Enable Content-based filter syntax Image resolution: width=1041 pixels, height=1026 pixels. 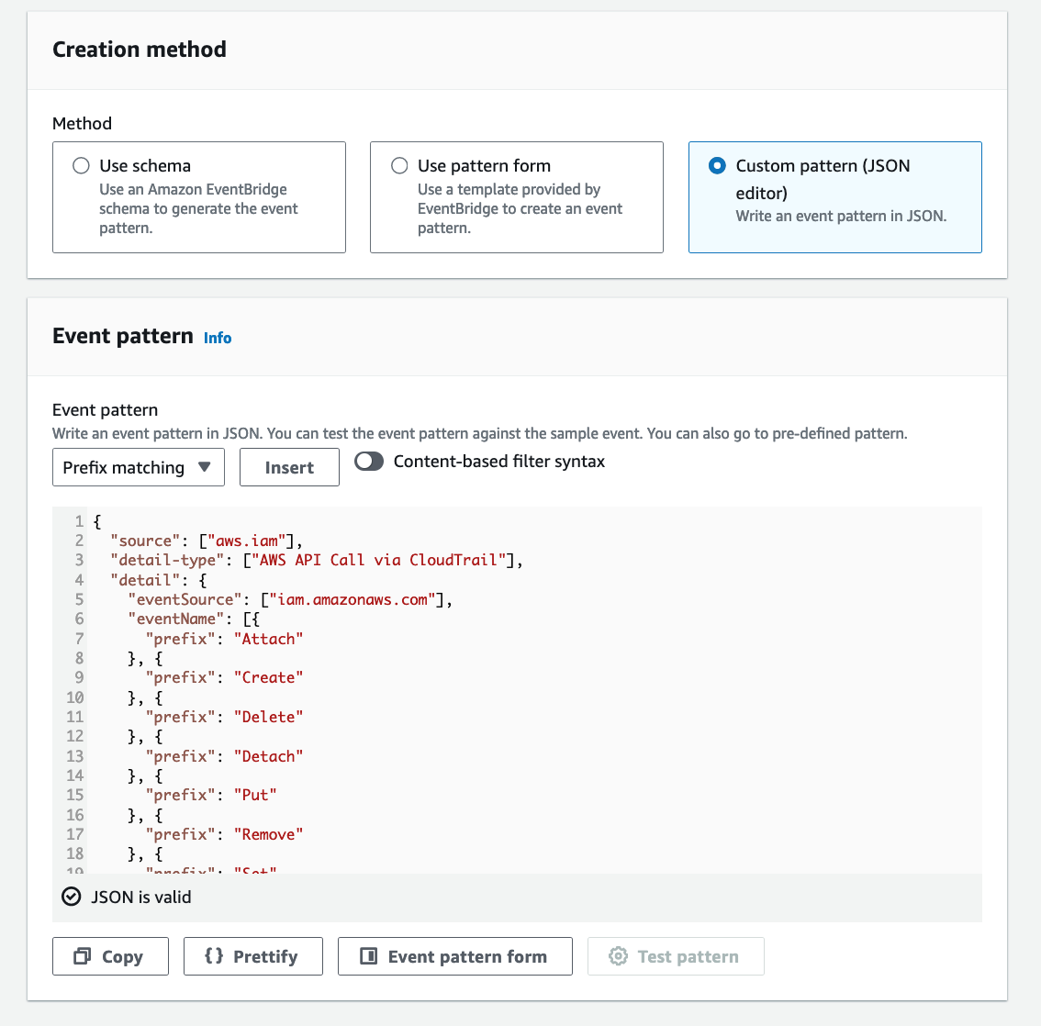[369, 462]
